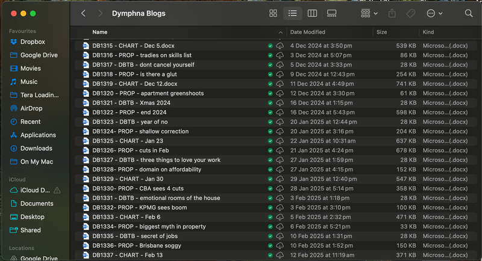Click the Tags toolbar icon
Screen dimensions: 482x261
[x=411, y=13]
